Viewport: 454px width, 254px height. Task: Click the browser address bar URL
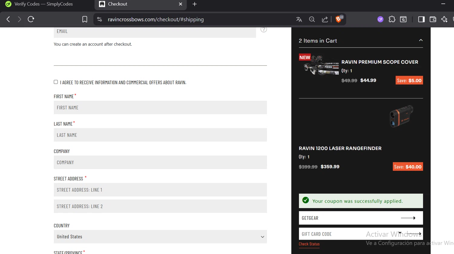tap(156, 19)
